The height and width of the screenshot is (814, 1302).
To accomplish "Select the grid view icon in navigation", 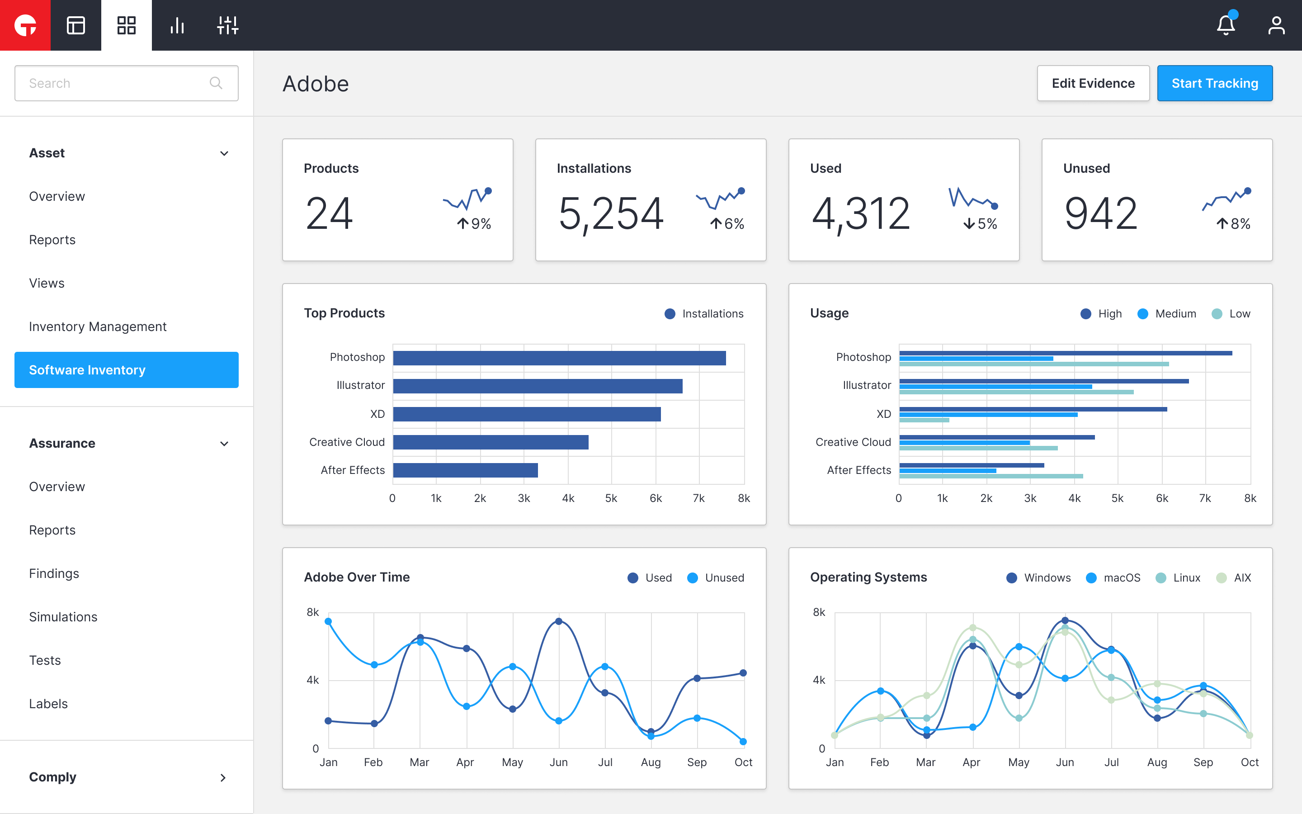I will 126,25.
